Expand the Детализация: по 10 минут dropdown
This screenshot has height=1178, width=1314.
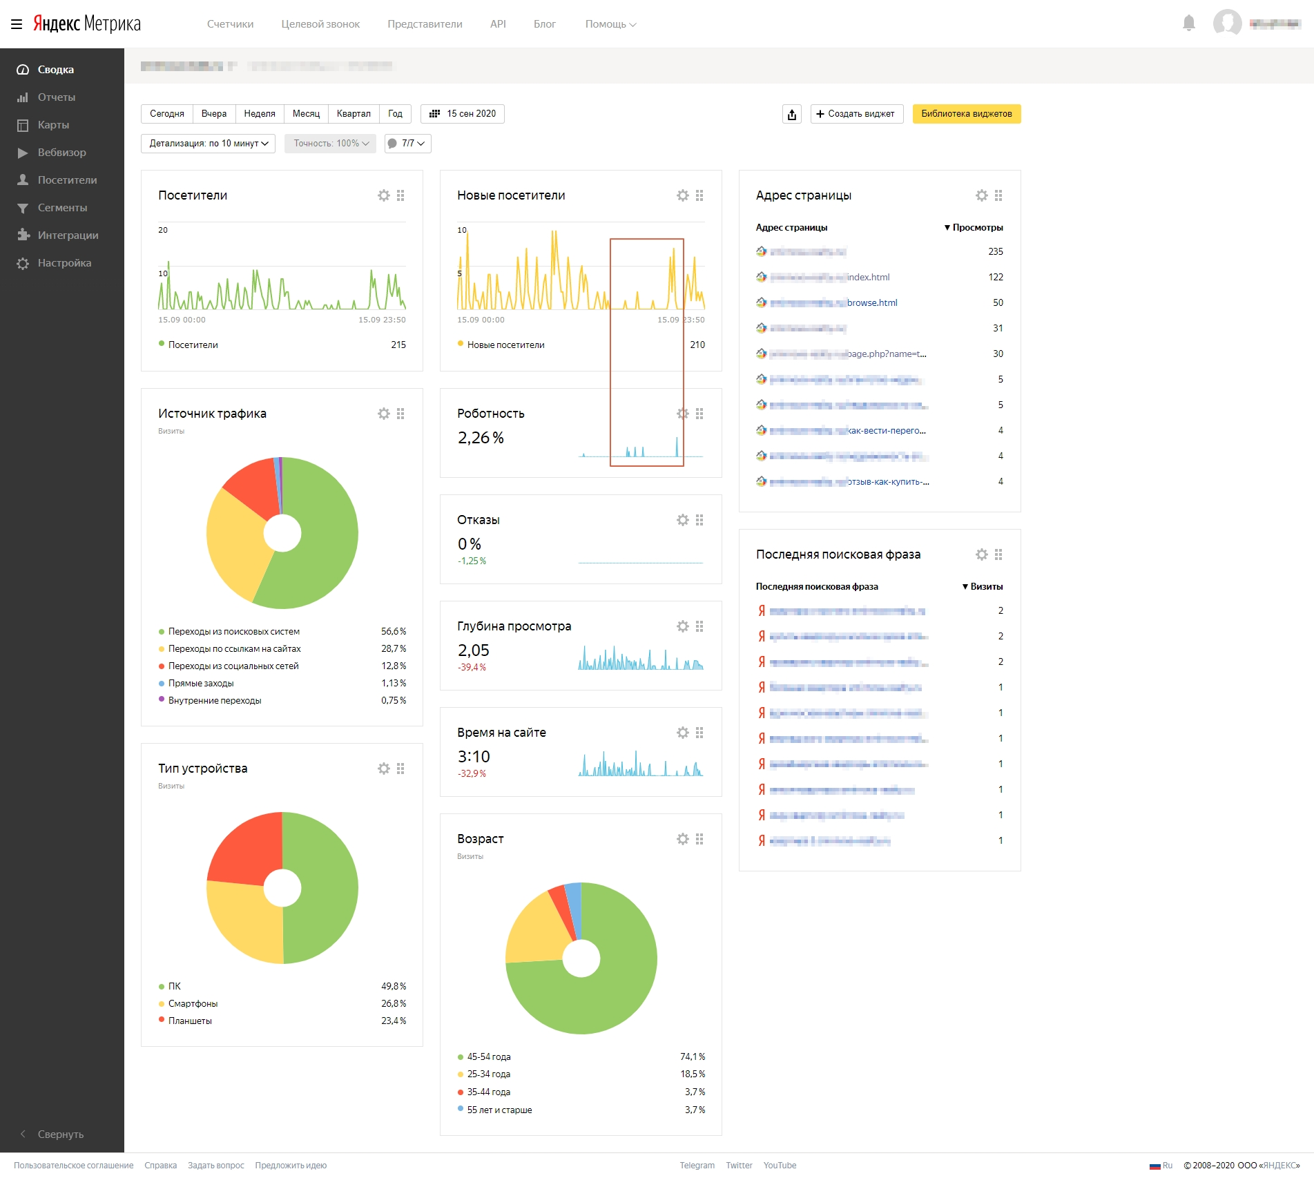[x=208, y=144]
